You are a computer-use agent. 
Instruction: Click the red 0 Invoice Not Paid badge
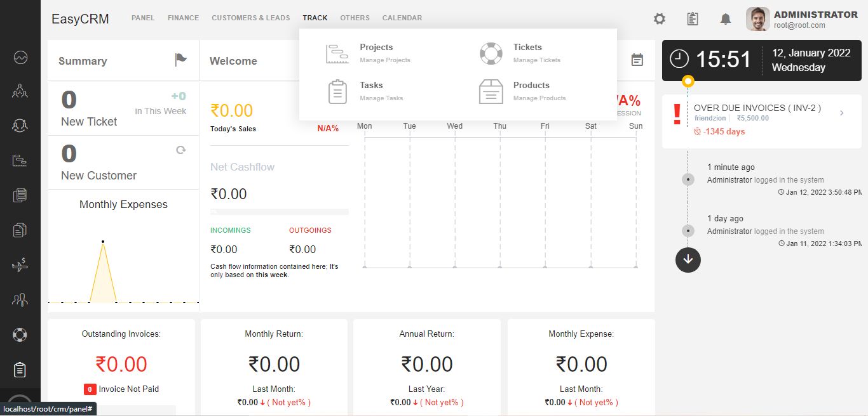click(90, 389)
